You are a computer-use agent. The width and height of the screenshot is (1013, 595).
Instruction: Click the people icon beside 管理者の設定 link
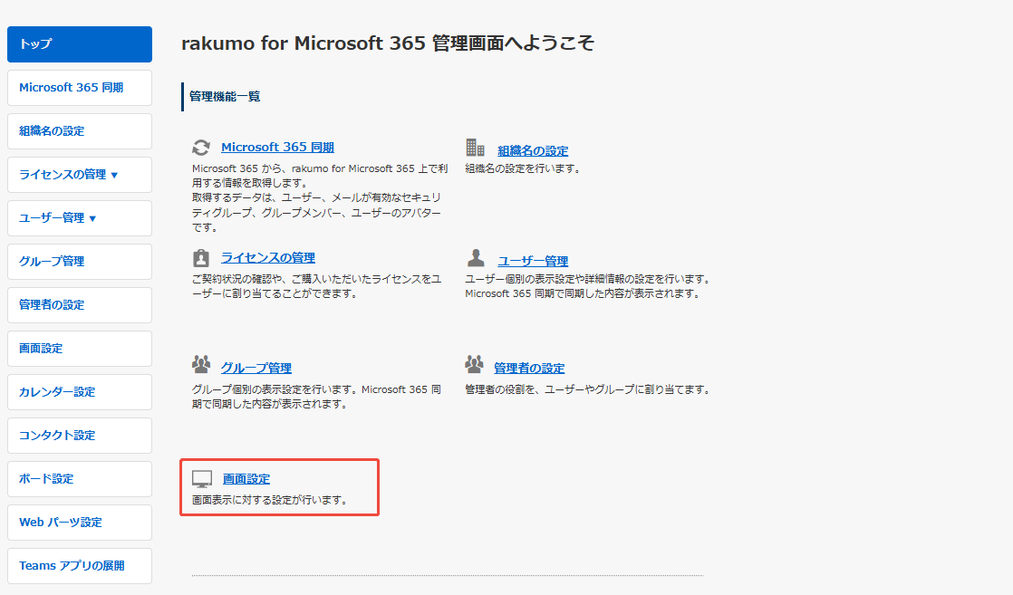tap(474, 364)
